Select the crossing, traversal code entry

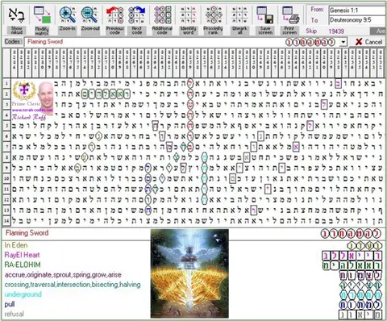click(73, 285)
